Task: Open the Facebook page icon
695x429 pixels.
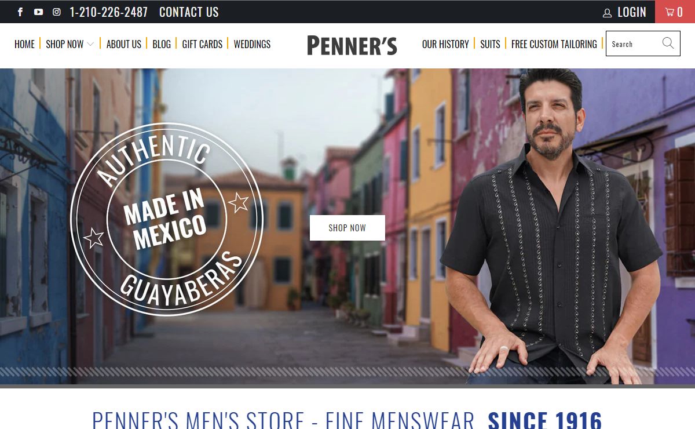Action: click(x=20, y=12)
